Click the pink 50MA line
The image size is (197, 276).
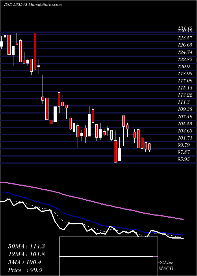91,201
